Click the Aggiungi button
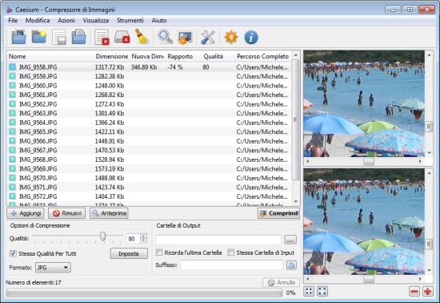The image size is (440, 303). [26, 213]
